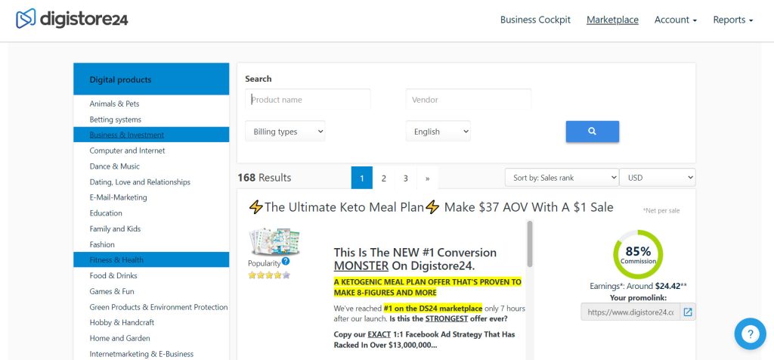Expand the English language dropdown

[438, 132]
